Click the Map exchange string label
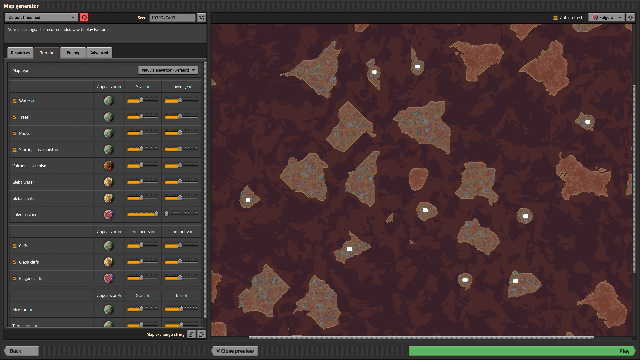The width and height of the screenshot is (640, 360). pyautogui.click(x=165, y=334)
